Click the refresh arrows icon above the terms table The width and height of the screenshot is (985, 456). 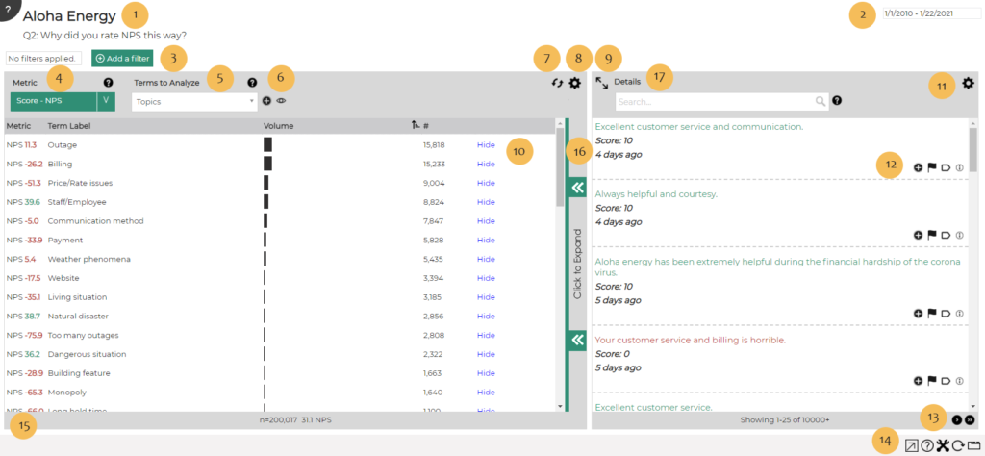[555, 84]
